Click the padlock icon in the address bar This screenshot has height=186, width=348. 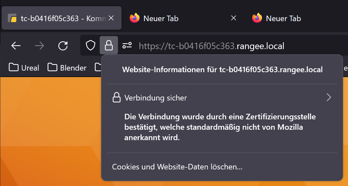point(109,46)
